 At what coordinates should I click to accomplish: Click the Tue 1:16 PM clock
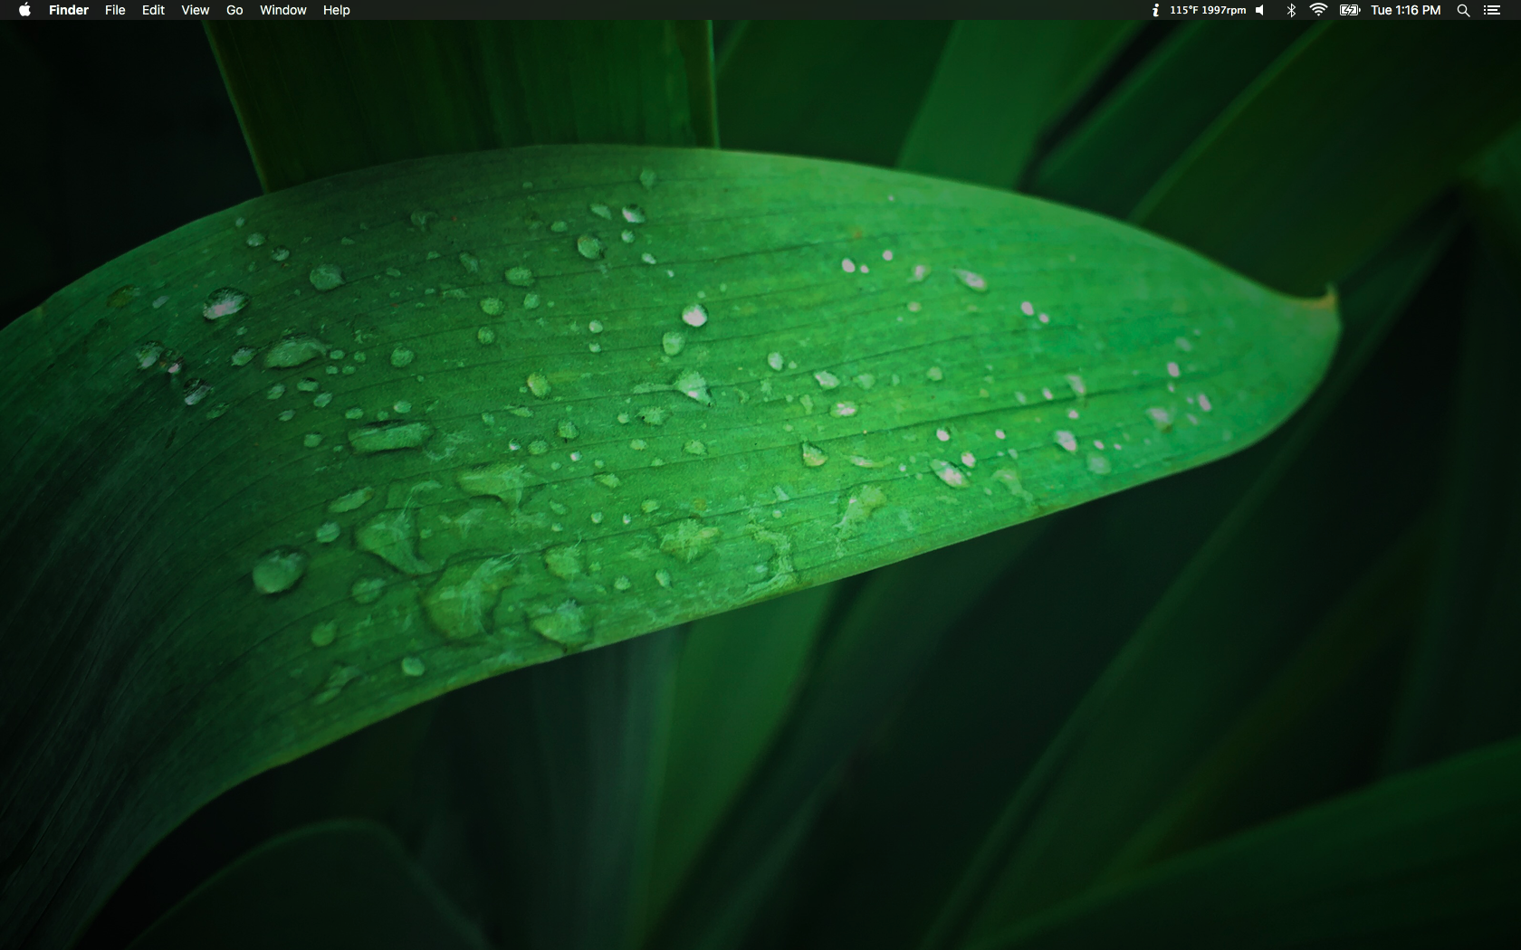pos(1405,10)
